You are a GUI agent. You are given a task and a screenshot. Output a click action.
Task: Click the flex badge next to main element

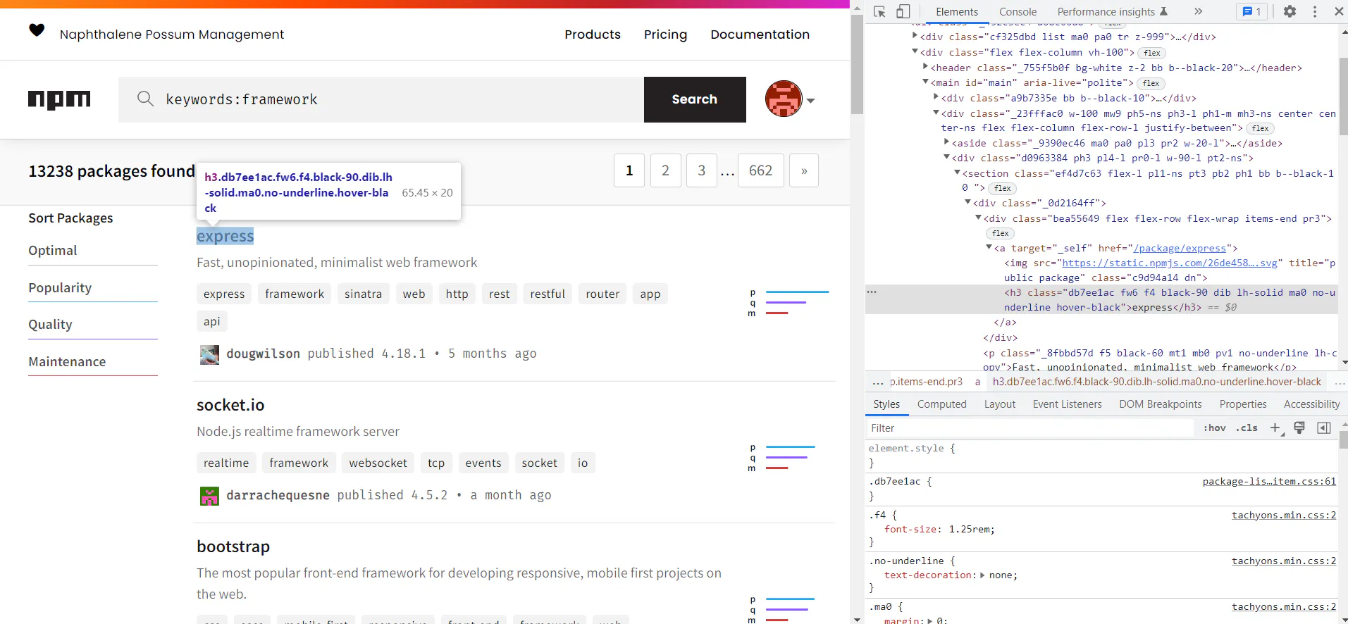1151,83
